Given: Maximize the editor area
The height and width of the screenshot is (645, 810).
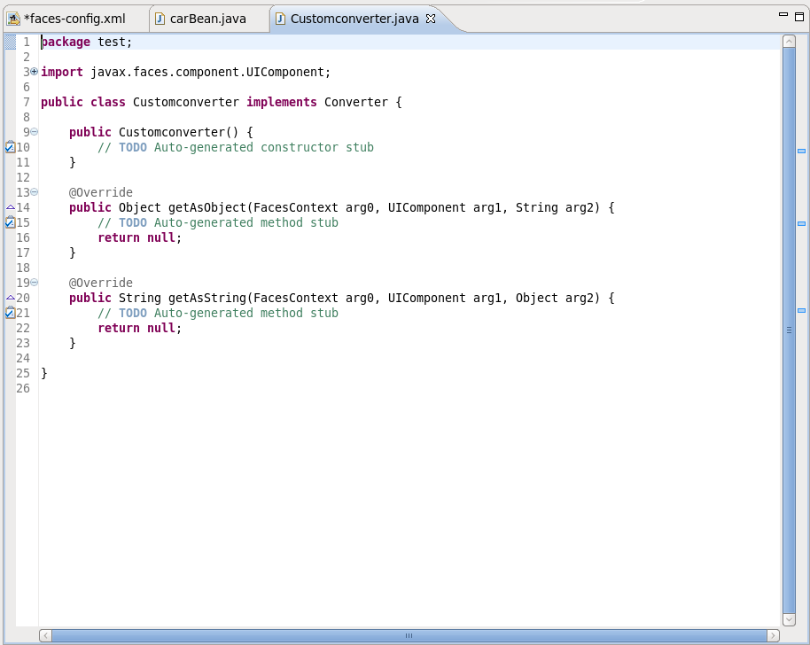Looking at the screenshot, I should [x=799, y=17].
